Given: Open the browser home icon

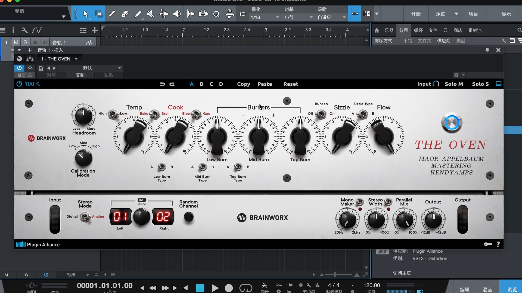Looking at the screenshot, I should pos(377,30).
